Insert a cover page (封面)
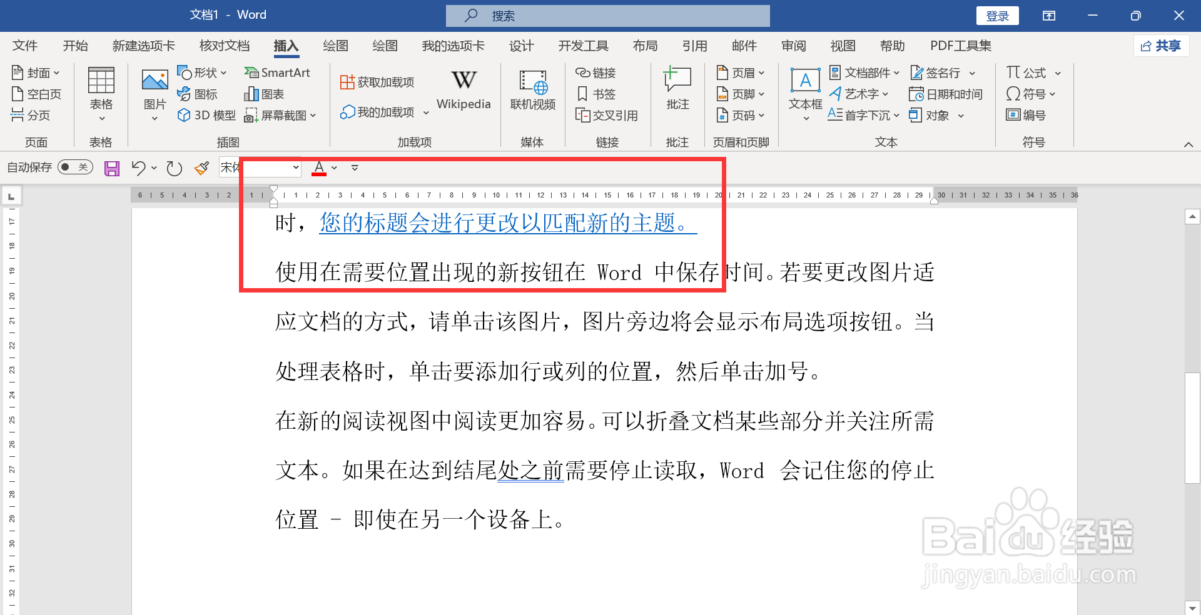The height and width of the screenshot is (615, 1201). (x=36, y=73)
